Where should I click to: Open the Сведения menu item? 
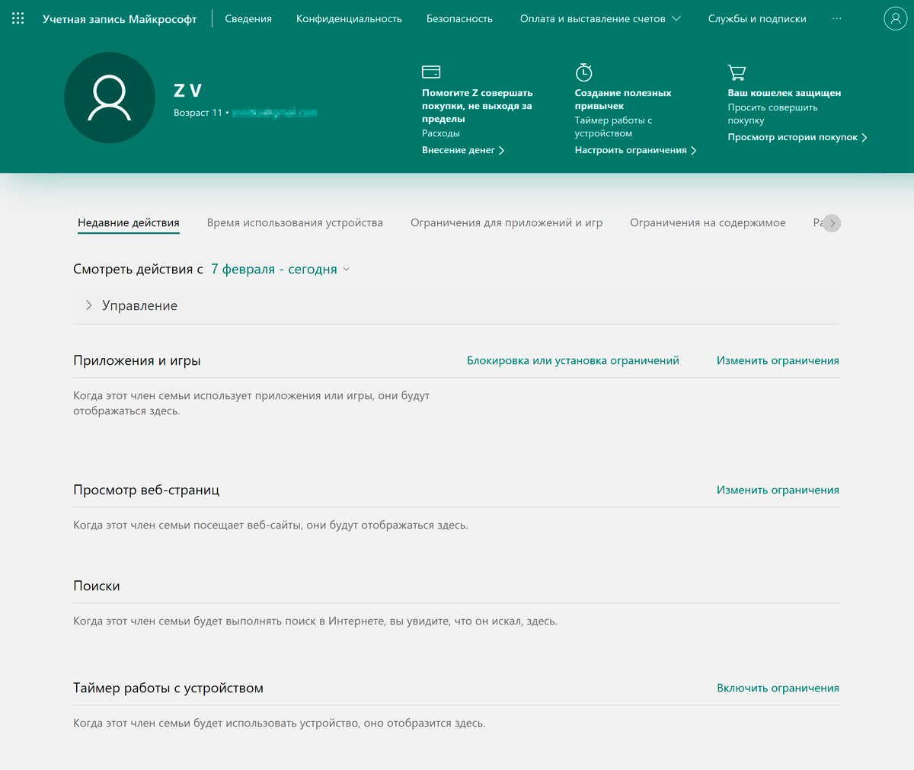248,18
